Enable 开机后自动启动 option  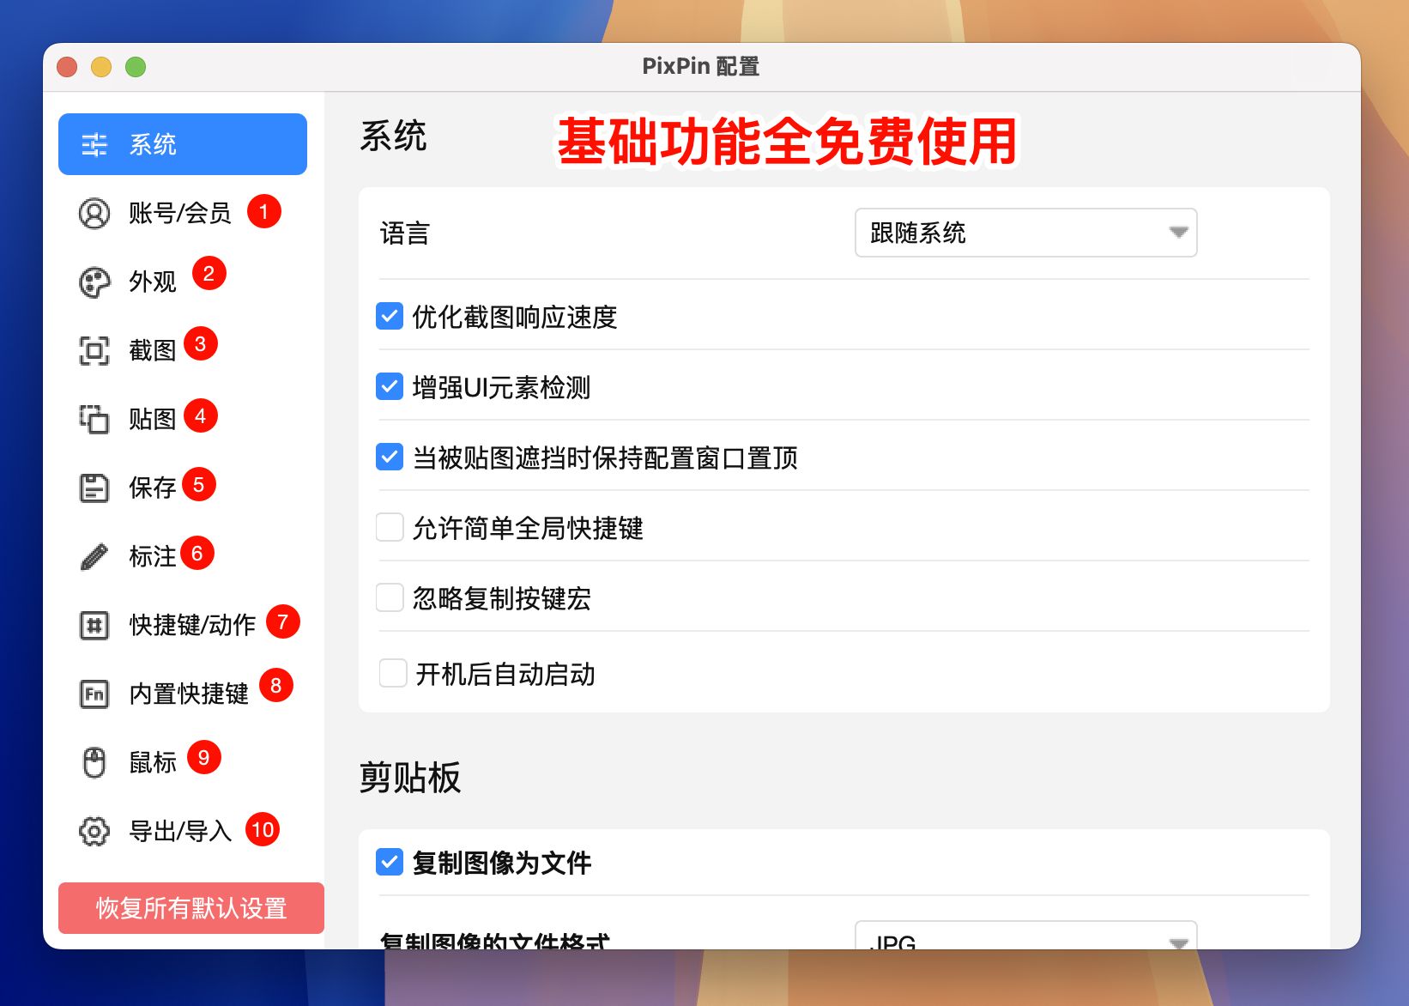click(x=391, y=674)
